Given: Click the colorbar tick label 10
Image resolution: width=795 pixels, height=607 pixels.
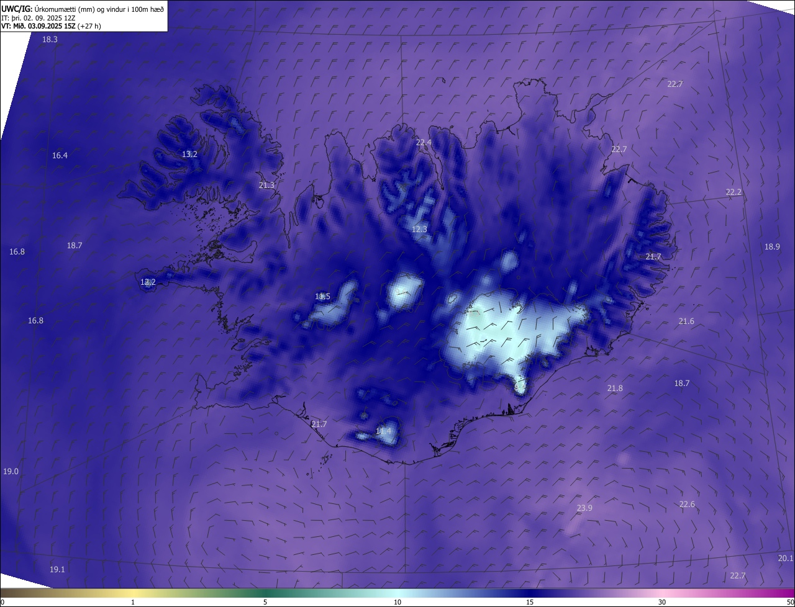Looking at the screenshot, I should point(397,602).
